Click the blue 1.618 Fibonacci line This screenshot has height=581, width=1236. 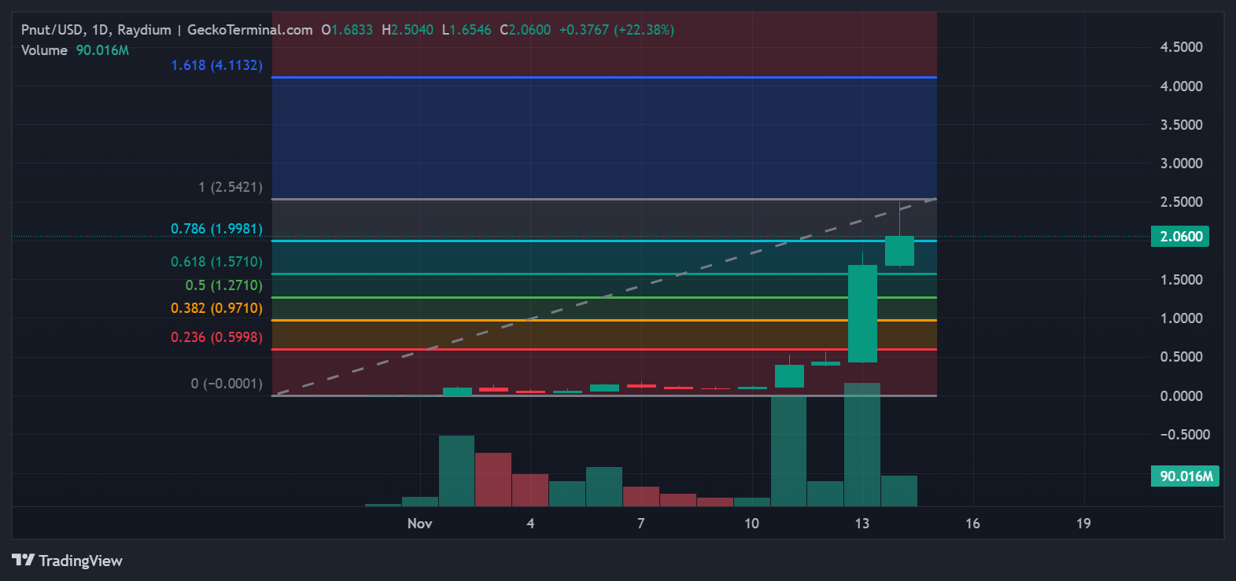(x=604, y=77)
